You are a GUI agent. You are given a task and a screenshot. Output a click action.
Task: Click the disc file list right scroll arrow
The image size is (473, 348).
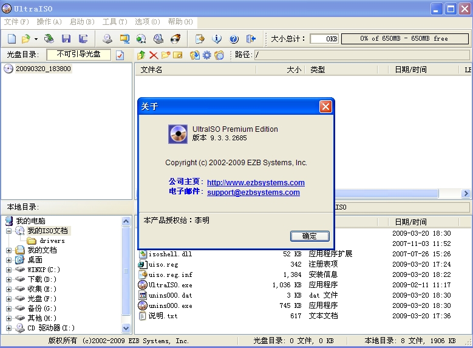[x=466, y=194]
